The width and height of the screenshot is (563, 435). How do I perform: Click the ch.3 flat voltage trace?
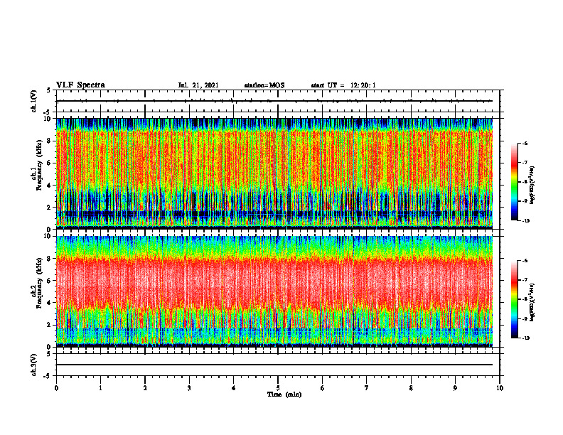pos(274,365)
